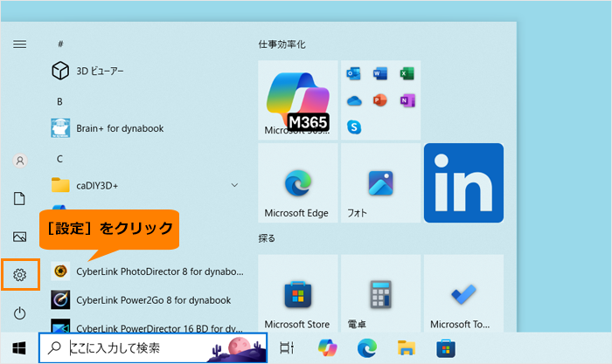
Task: Open Excel icon in Office tile
Action: click(x=407, y=73)
